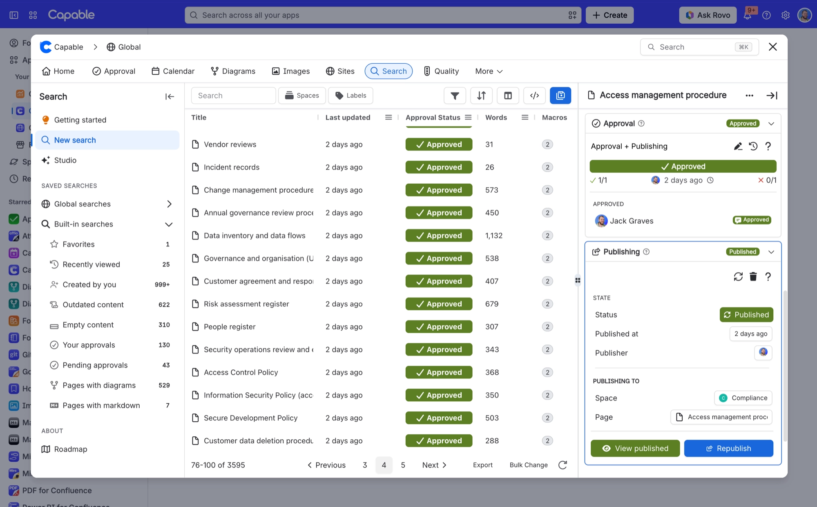
Task: Click the question mark icon in Publishing section
Action: (768, 277)
